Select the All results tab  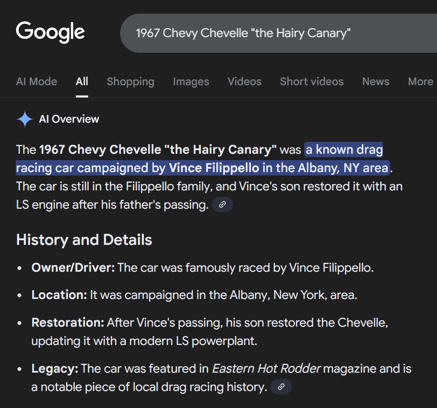[x=82, y=82]
